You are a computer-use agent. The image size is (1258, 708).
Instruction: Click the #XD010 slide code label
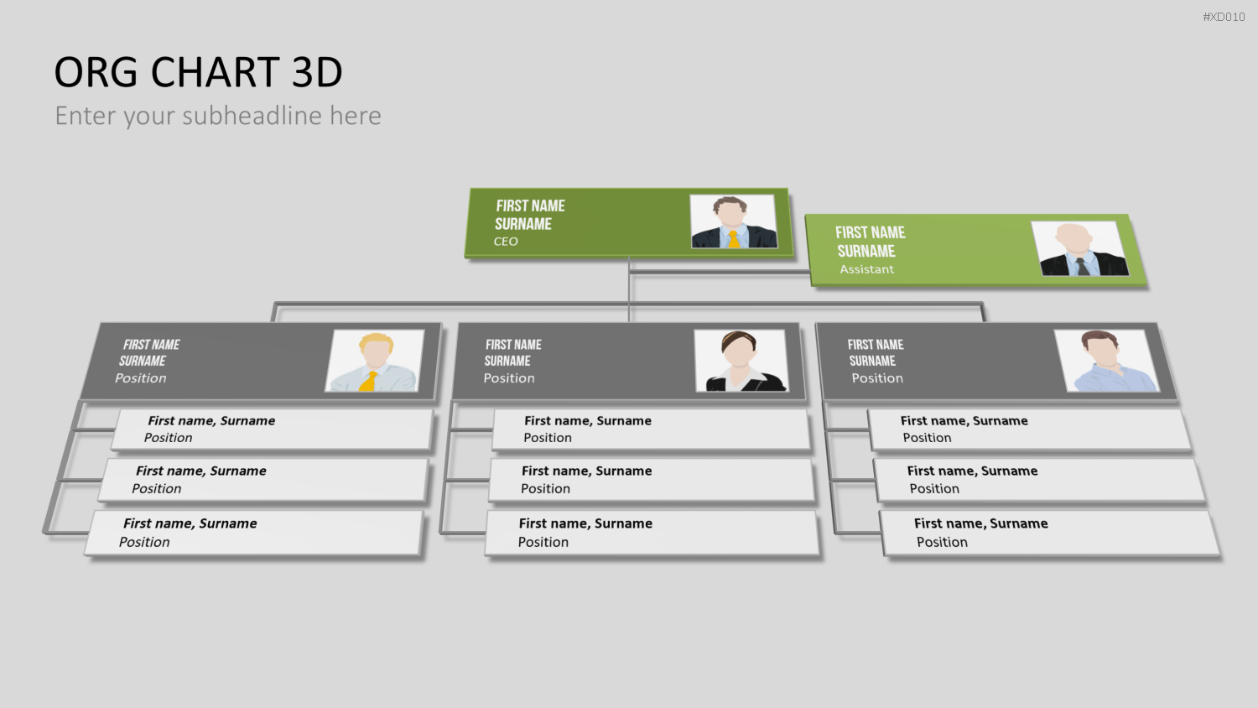[x=1224, y=17]
